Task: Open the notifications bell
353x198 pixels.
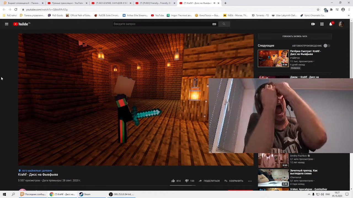Action: click(x=331, y=24)
